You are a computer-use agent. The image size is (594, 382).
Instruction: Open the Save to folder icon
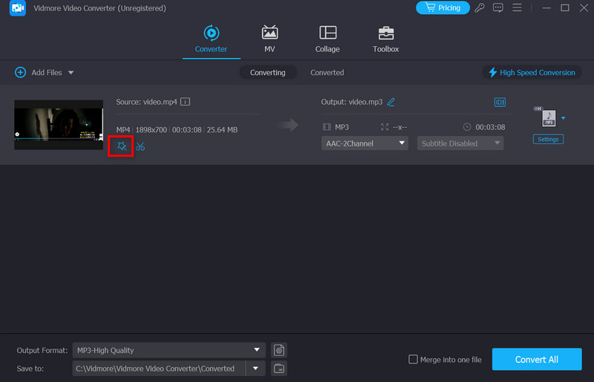click(x=279, y=369)
